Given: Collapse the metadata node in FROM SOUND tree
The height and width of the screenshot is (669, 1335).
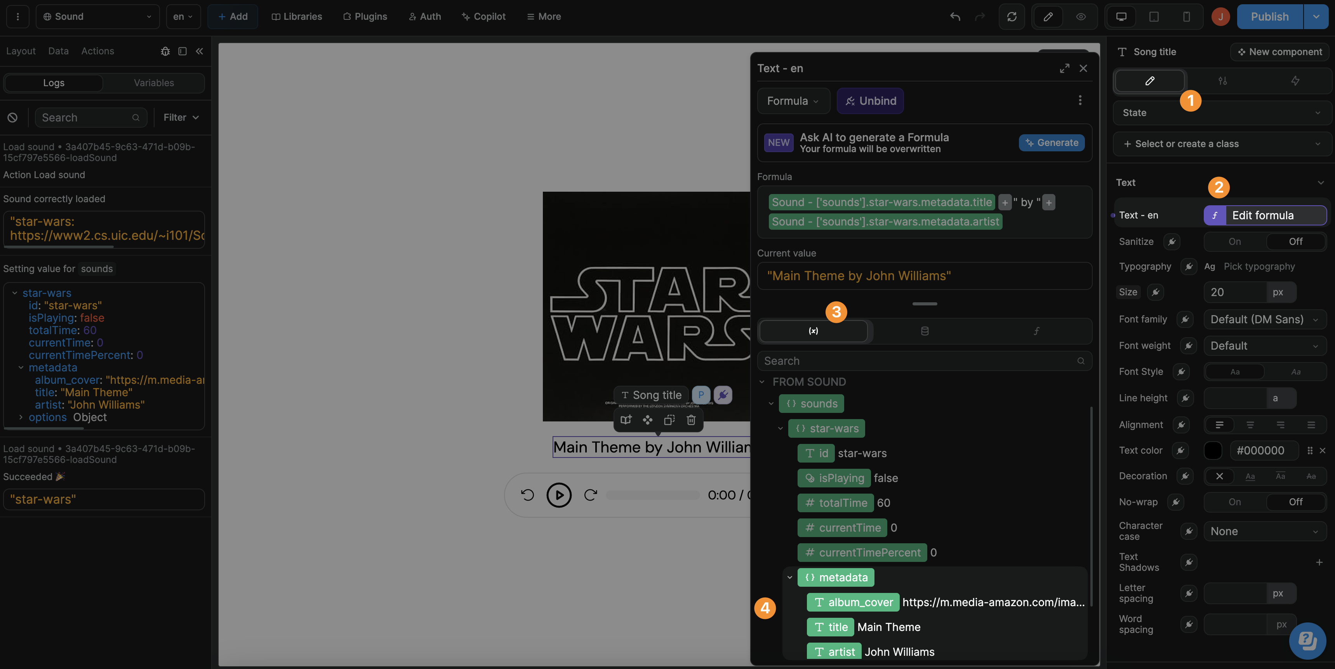Looking at the screenshot, I should coord(790,577).
